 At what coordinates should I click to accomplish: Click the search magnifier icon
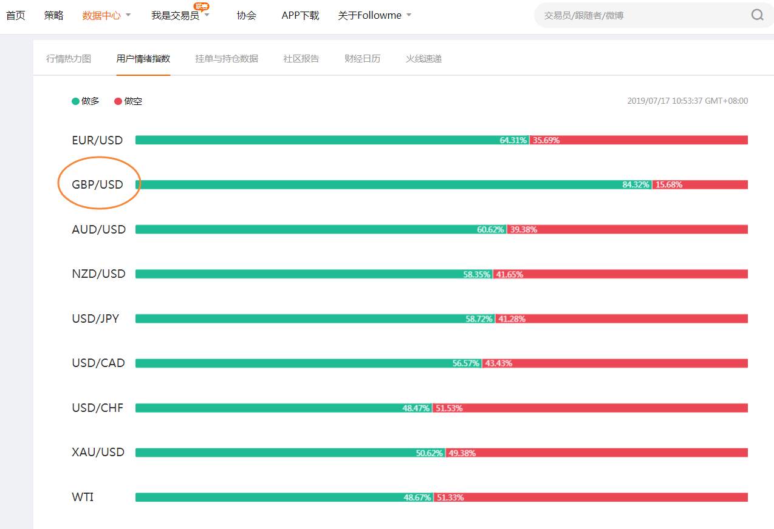click(757, 15)
